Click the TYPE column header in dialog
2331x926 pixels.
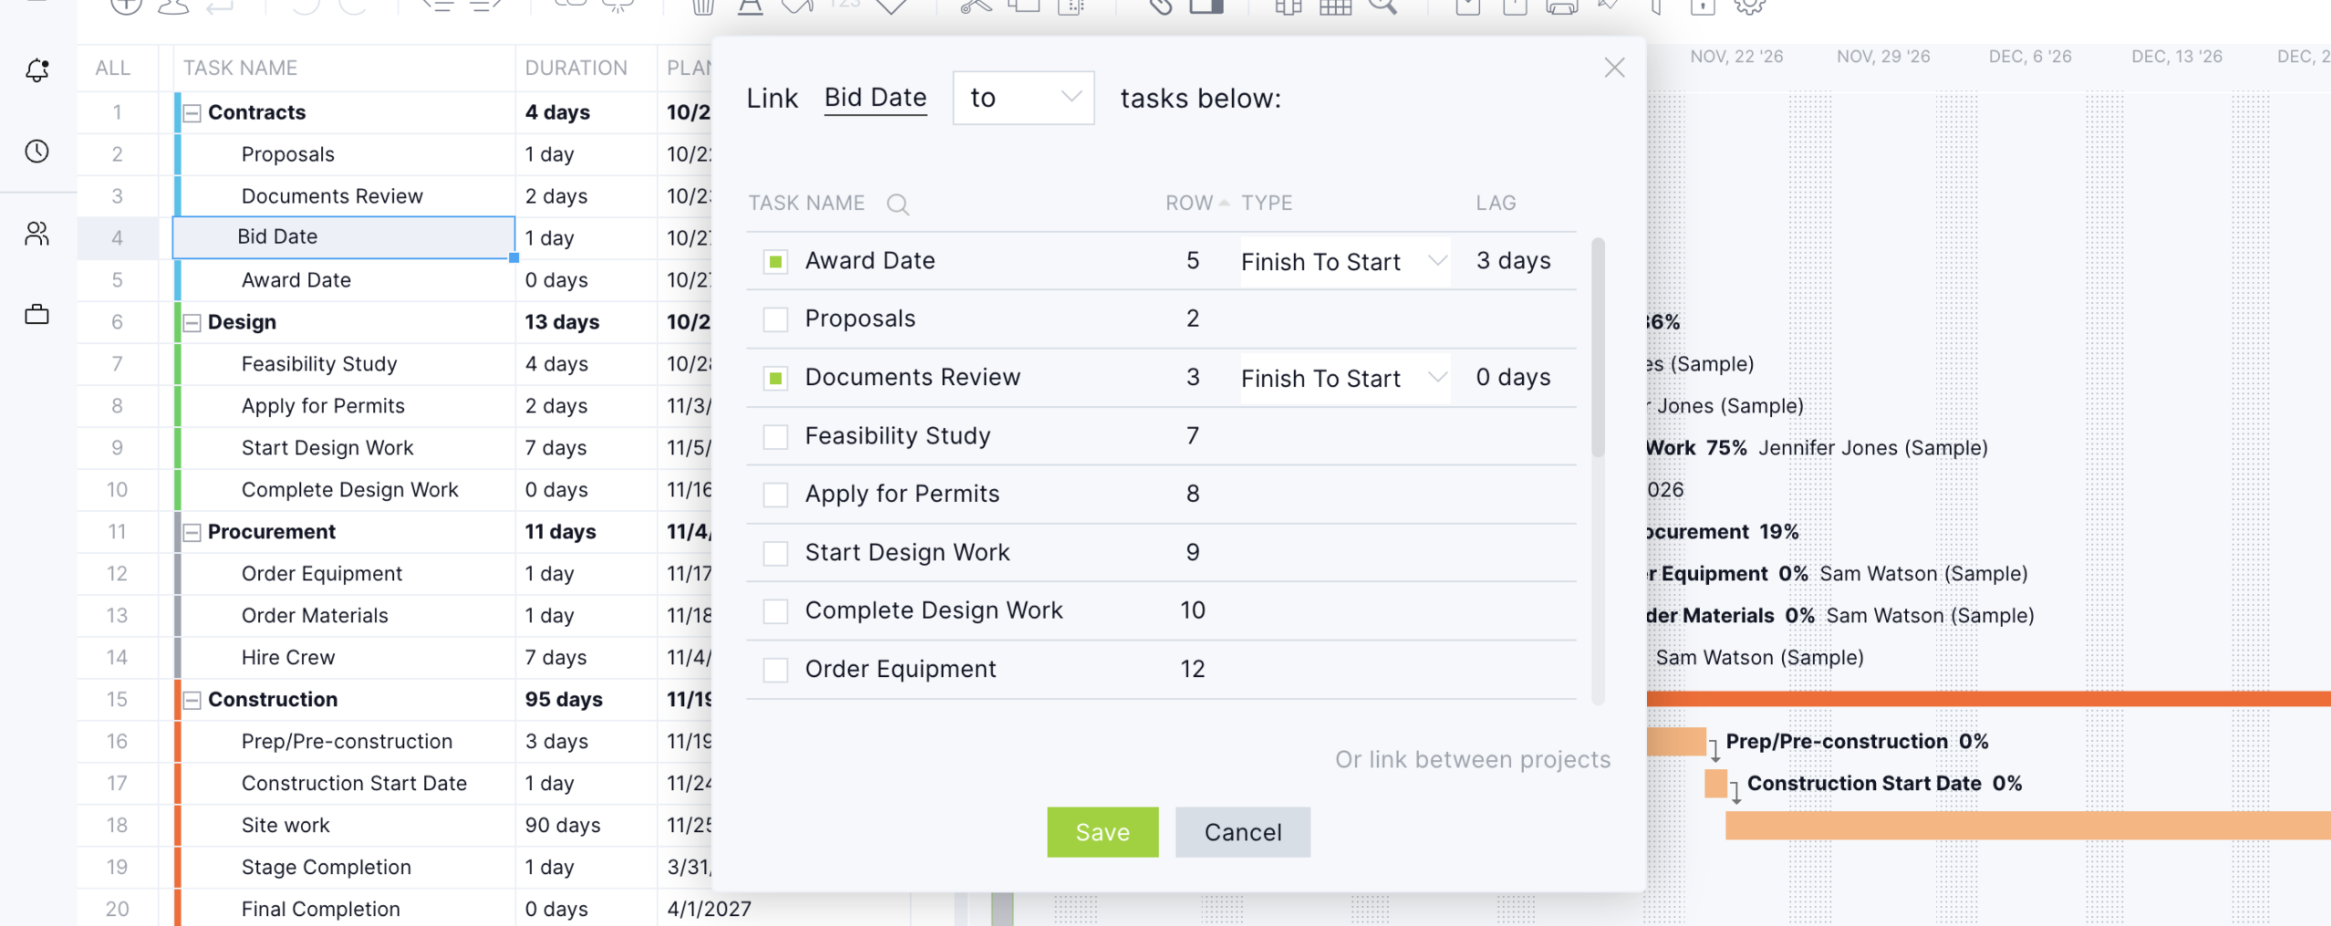1267,203
